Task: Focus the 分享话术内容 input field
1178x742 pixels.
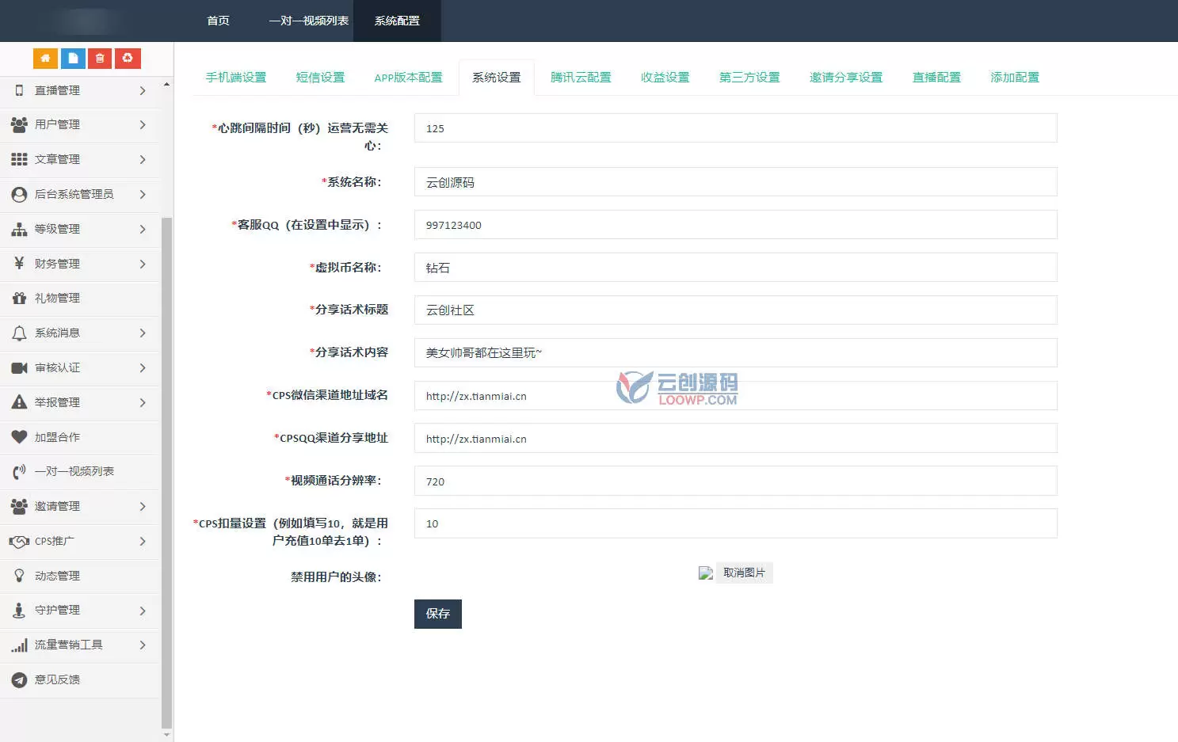Action: 735,353
